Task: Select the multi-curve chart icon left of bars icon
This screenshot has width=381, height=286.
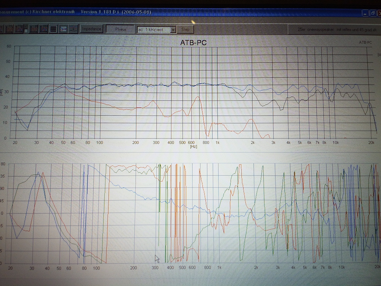Action: point(43,29)
